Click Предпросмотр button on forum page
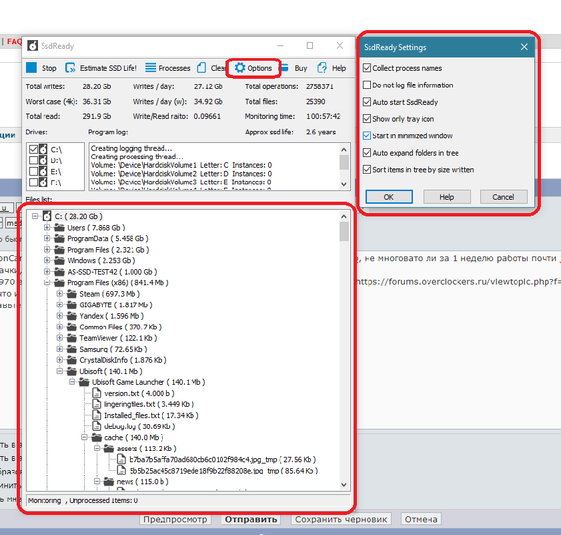Screen dimensions: 561x535 pyautogui.click(x=175, y=519)
